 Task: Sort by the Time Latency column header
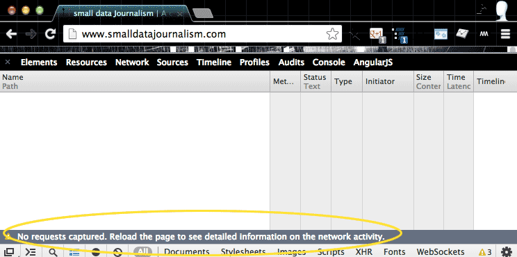[459, 81]
